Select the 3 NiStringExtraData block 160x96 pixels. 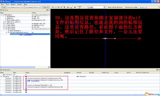pos(13,20)
